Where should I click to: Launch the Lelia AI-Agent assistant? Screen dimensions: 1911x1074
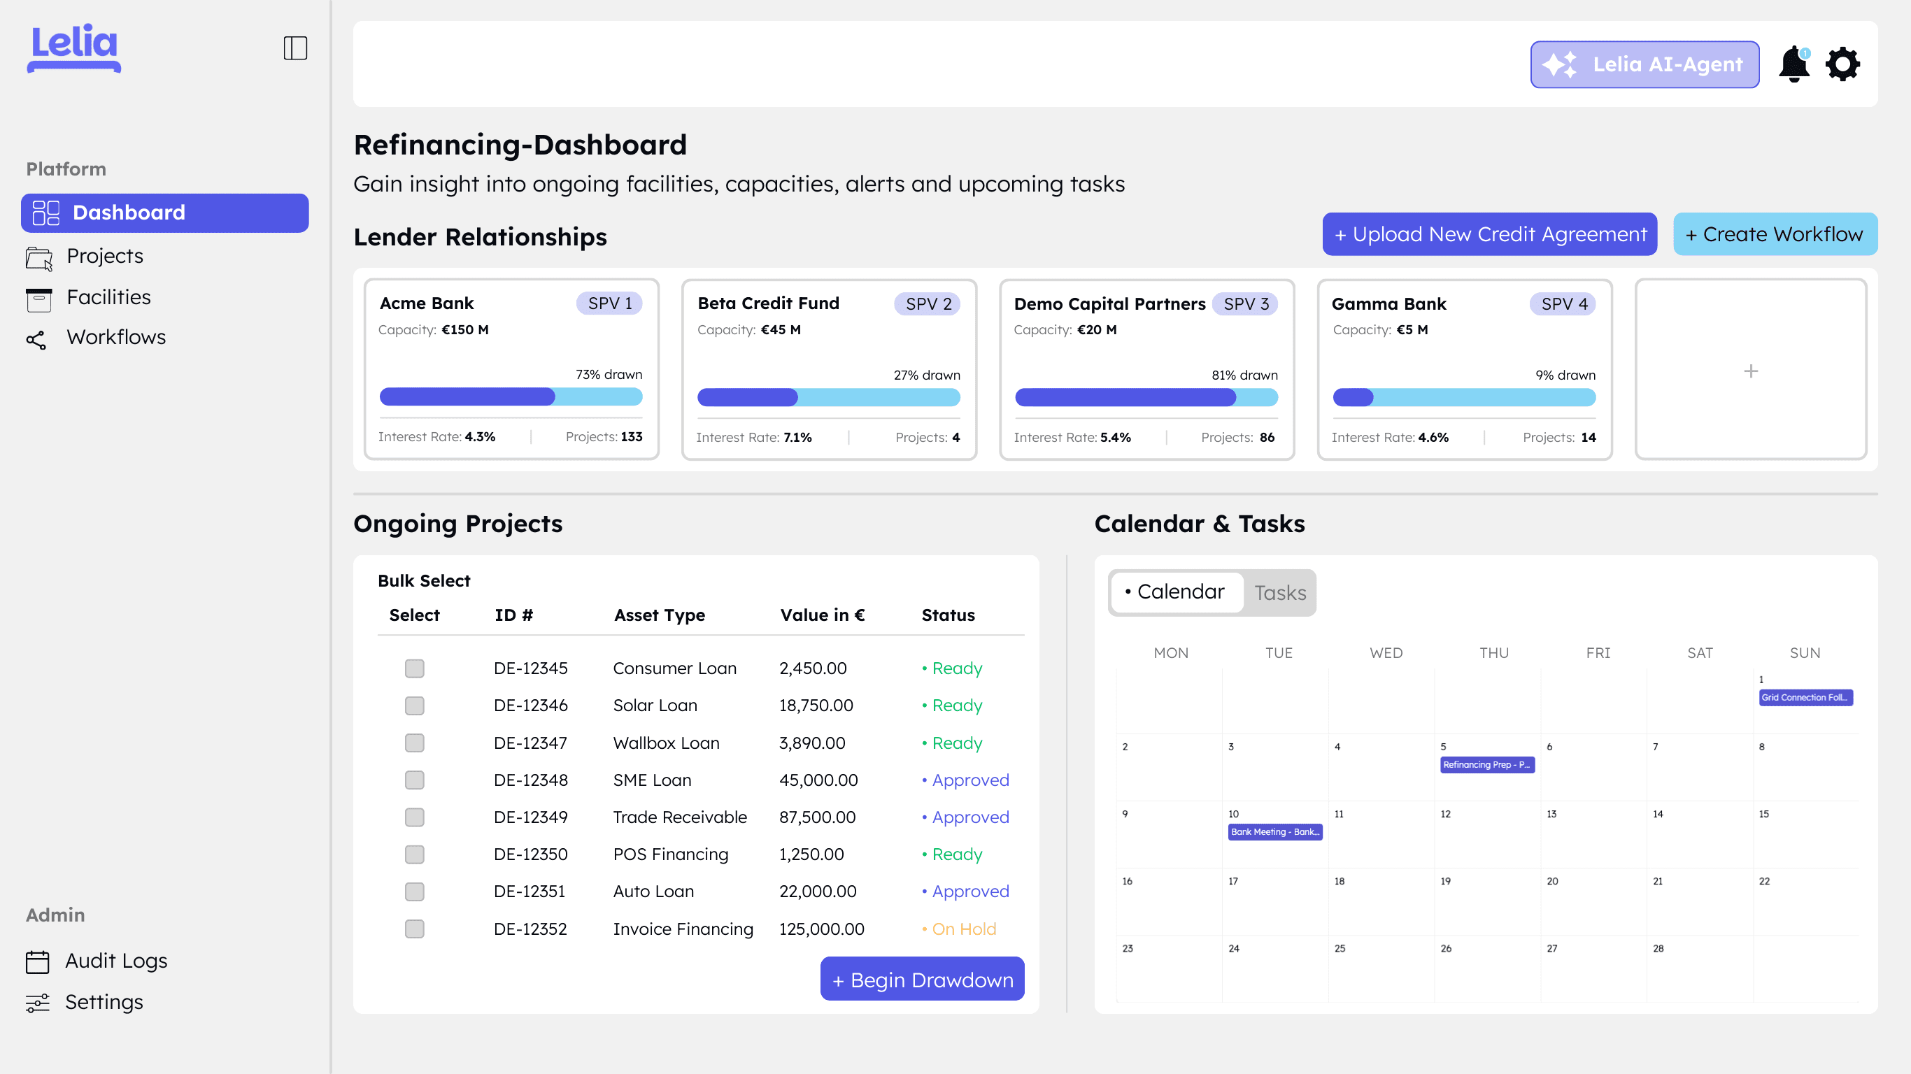tap(1644, 64)
